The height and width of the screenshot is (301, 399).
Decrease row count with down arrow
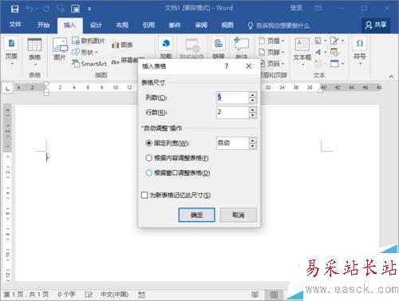pos(252,116)
